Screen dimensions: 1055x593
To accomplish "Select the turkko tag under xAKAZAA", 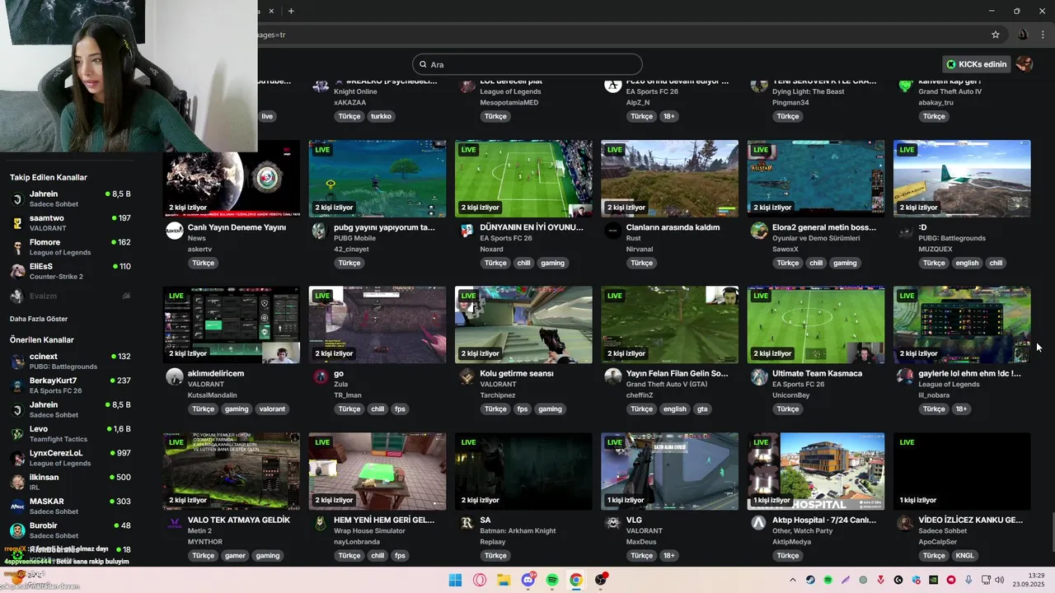I will click(x=381, y=117).
